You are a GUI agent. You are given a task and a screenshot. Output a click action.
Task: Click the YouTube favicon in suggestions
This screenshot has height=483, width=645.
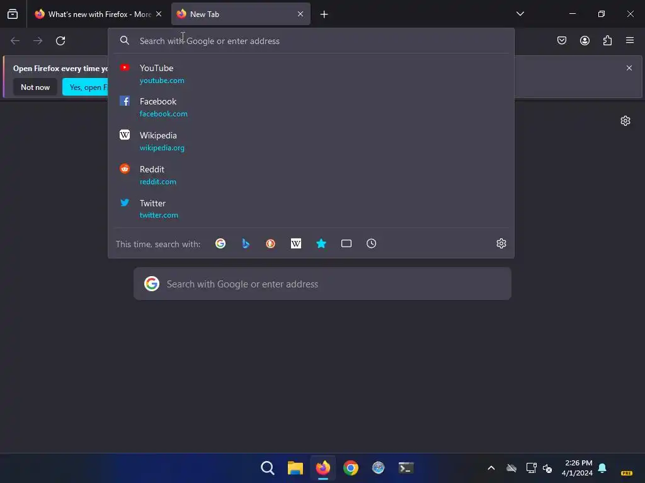point(125,67)
